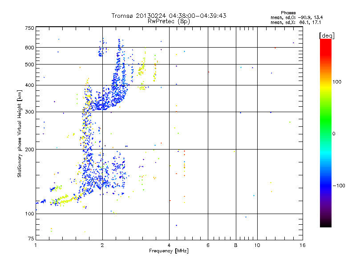The height and width of the screenshot is (267, 356).
Task: Click the 'mean, sd,X: 86.1, 17.1' line
Action: [296, 22]
